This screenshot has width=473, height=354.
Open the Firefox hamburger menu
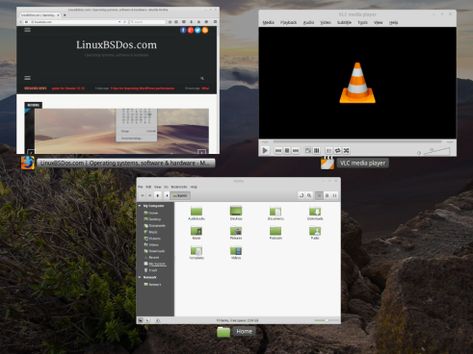click(215, 22)
